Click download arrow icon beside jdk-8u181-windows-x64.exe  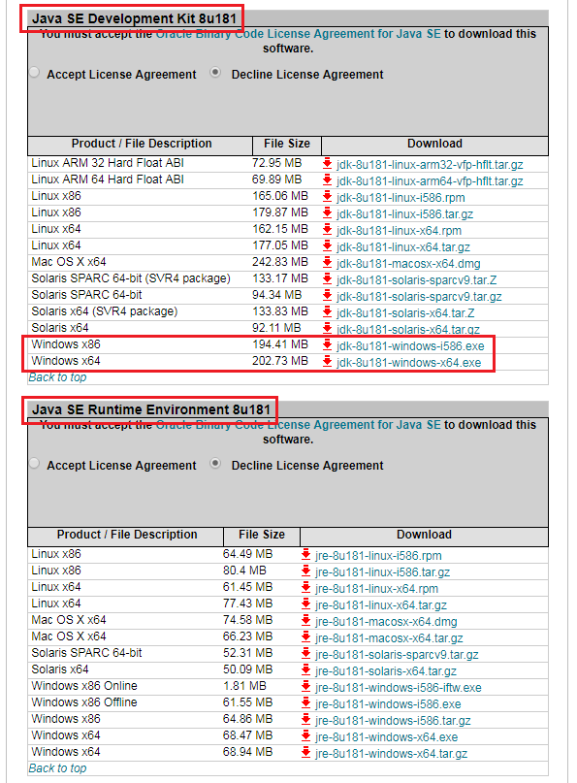328,361
